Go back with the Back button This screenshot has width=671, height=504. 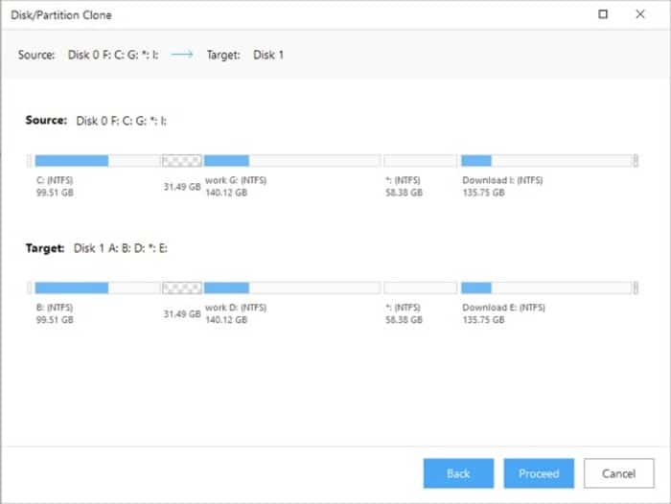[x=458, y=473]
